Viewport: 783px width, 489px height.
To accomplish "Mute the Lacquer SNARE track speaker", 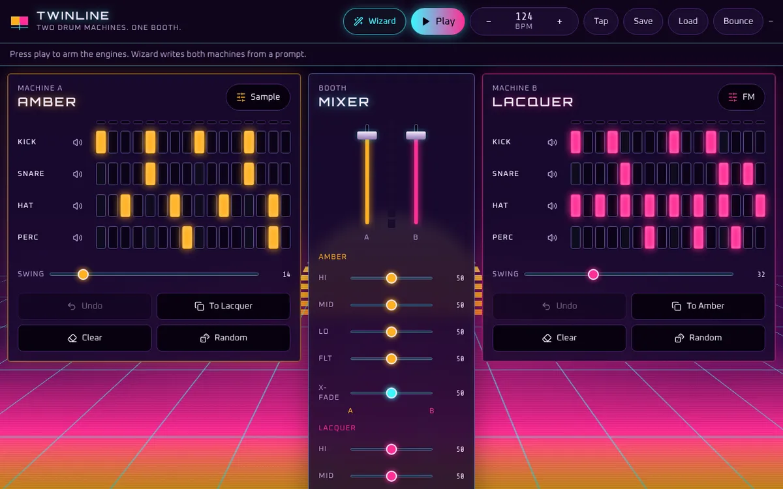I will (x=552, y=174).
